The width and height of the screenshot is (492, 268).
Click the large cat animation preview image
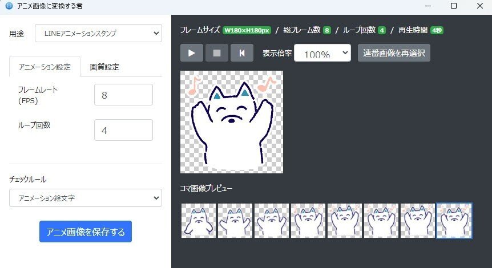(232, 122)
